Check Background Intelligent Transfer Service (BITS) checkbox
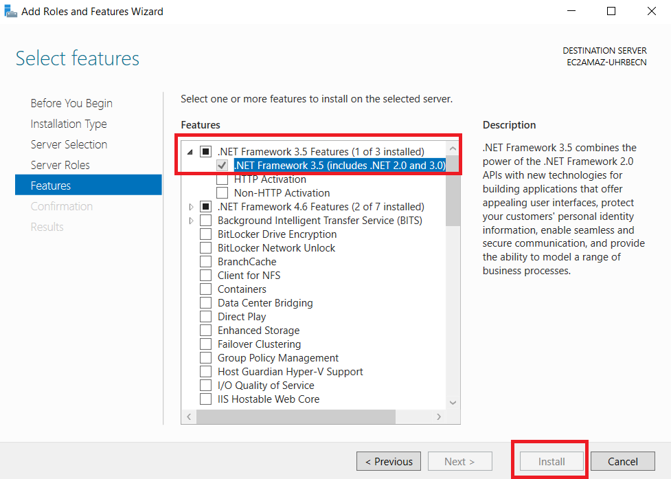The height and width of the screenshot is (479, 671). (x=205, y=221)
